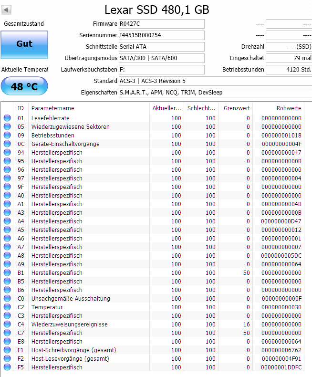Image resolution: width=312 pixels, height=377 pixels.
Task: Click the Standard field ACS-3 Revision 5
Action: click(215, 81)
